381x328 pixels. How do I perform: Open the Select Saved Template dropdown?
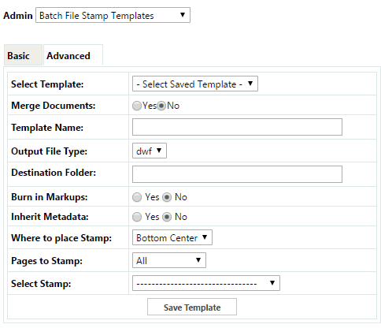[195, 84]
